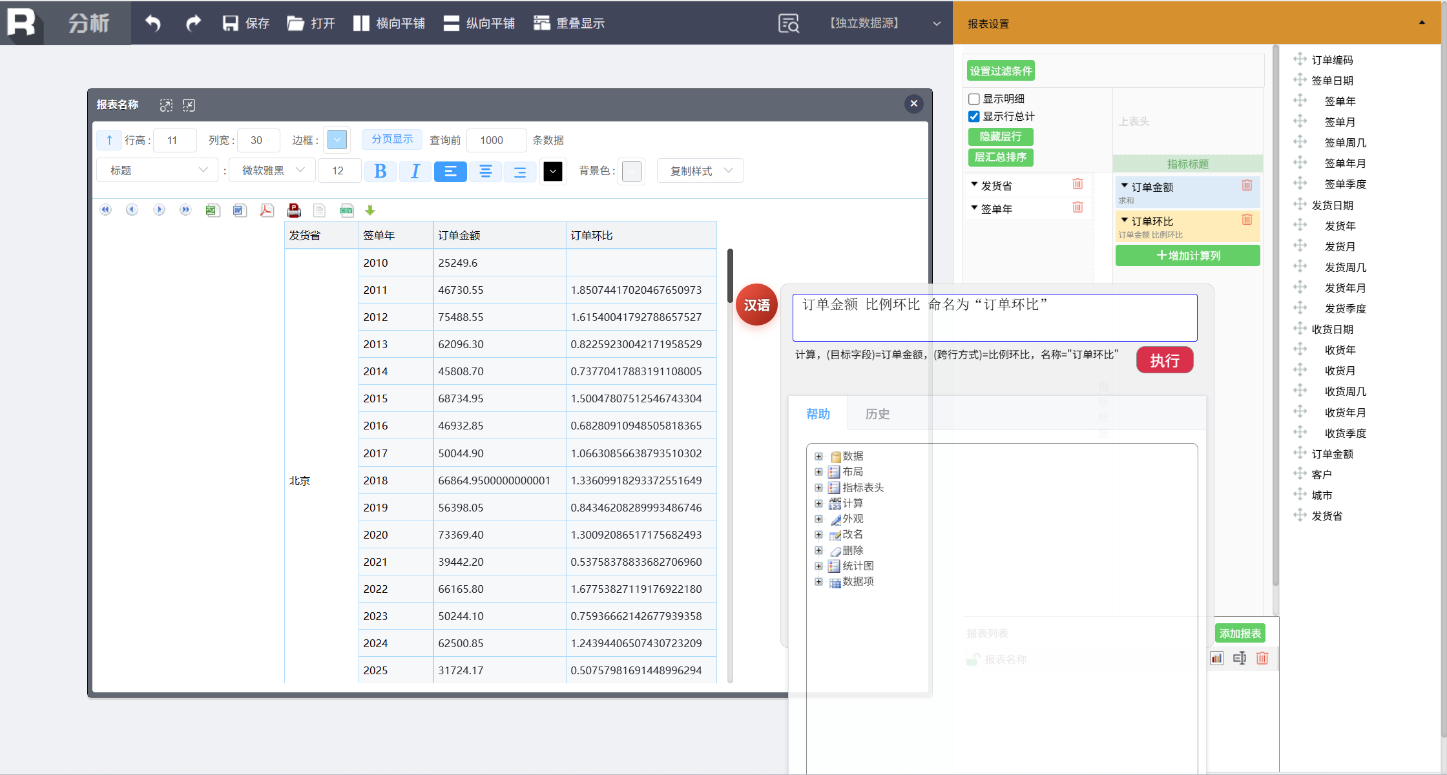Switch to the 历史 tab
Image resolution: width=1447 pixels, height=775 pixels.
[877, 414]
